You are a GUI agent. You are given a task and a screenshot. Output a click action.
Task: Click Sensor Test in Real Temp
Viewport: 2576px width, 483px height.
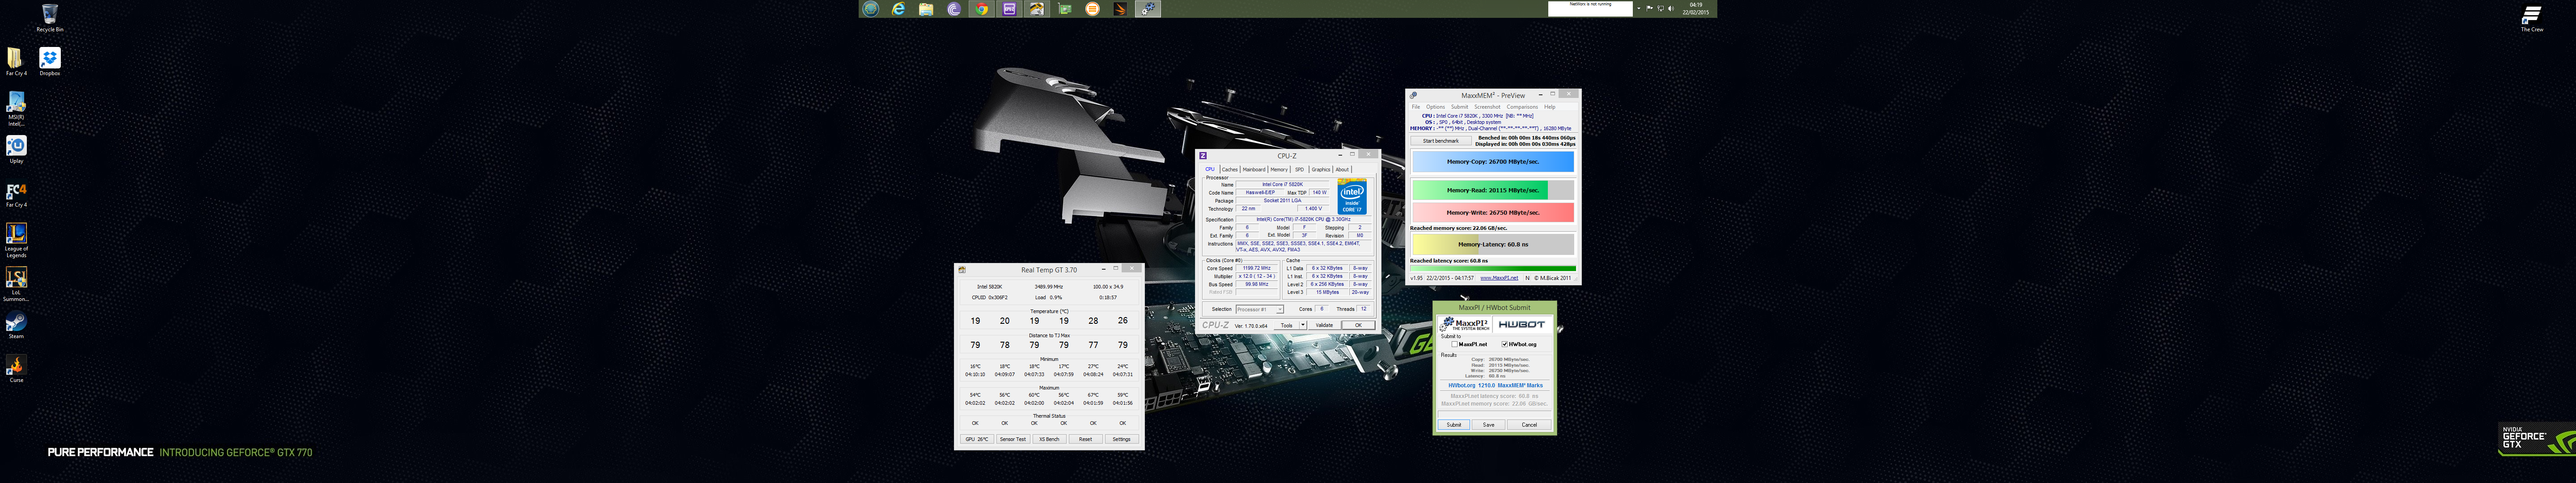click(1012, 439)
